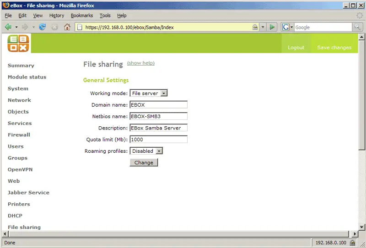Go to the Home page icon
Screen dimensions: 366x248
[67, 27]
